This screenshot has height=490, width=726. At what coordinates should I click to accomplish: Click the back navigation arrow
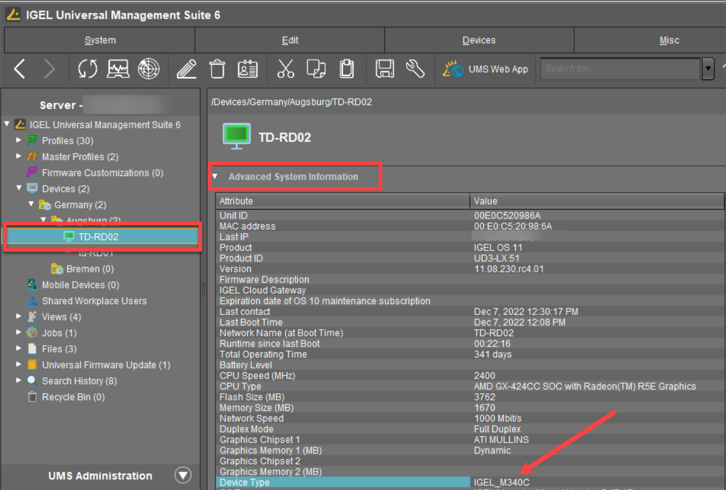[20, 69]
